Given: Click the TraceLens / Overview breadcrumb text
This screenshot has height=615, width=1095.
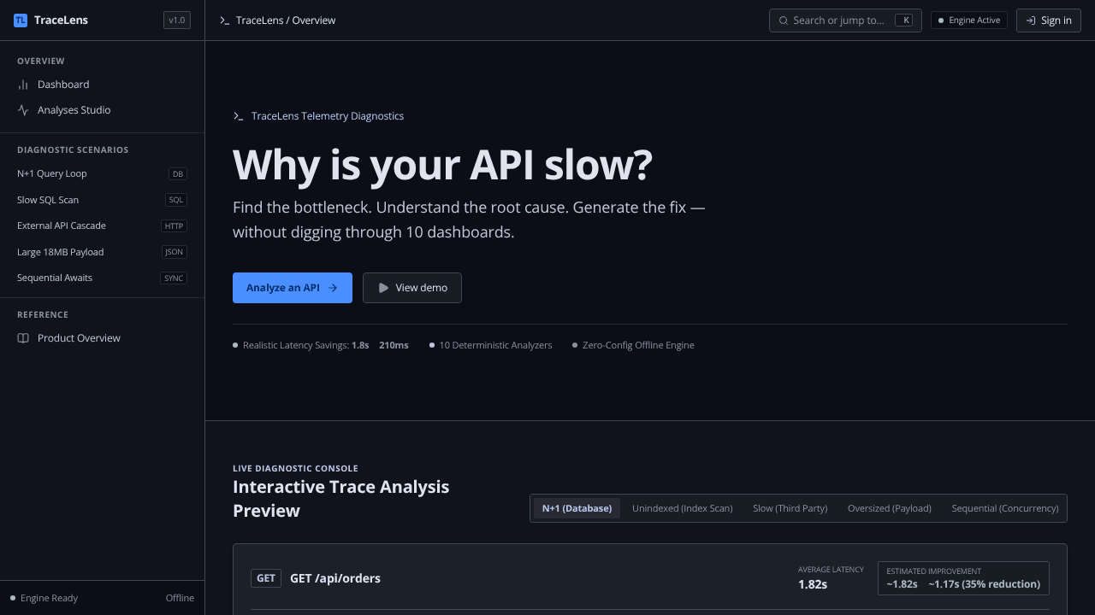Looking at the screenshot, I should tap(286, 20).
